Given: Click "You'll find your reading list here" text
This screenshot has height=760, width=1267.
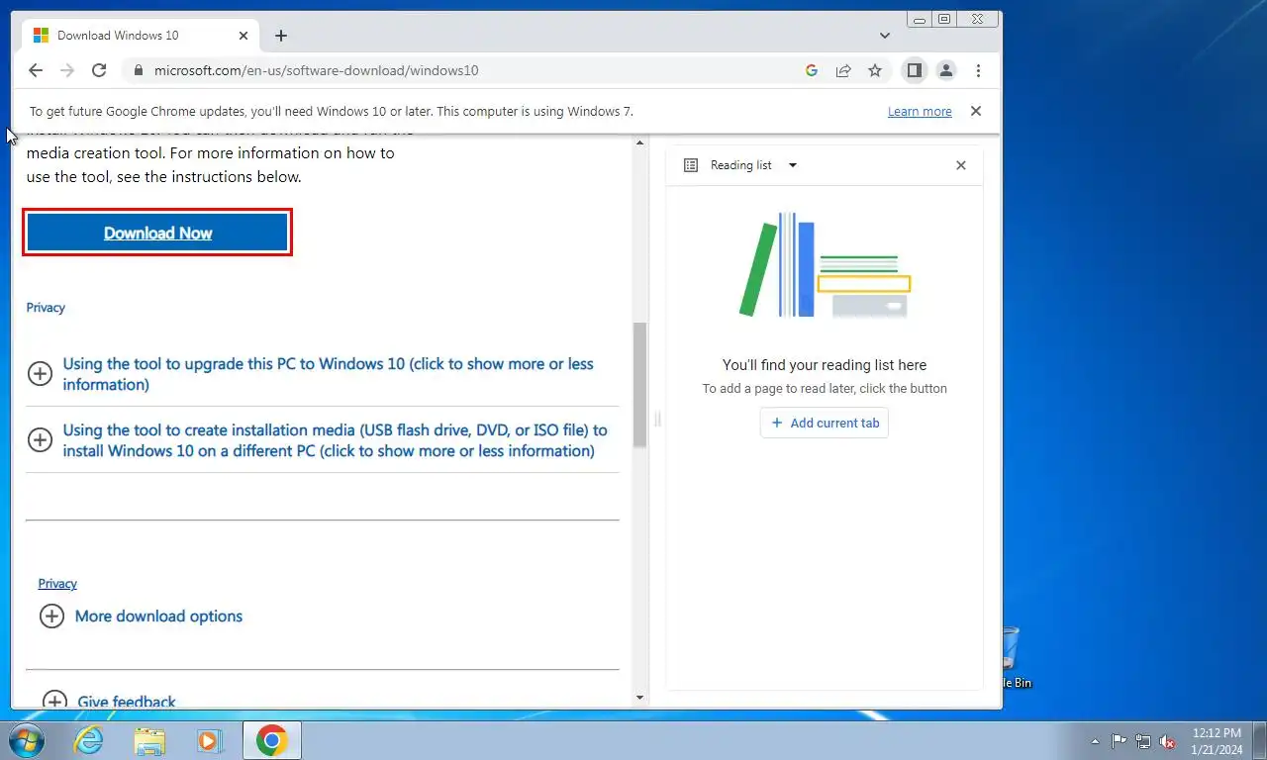Looking at the screenshot, I should coord(825,365).
